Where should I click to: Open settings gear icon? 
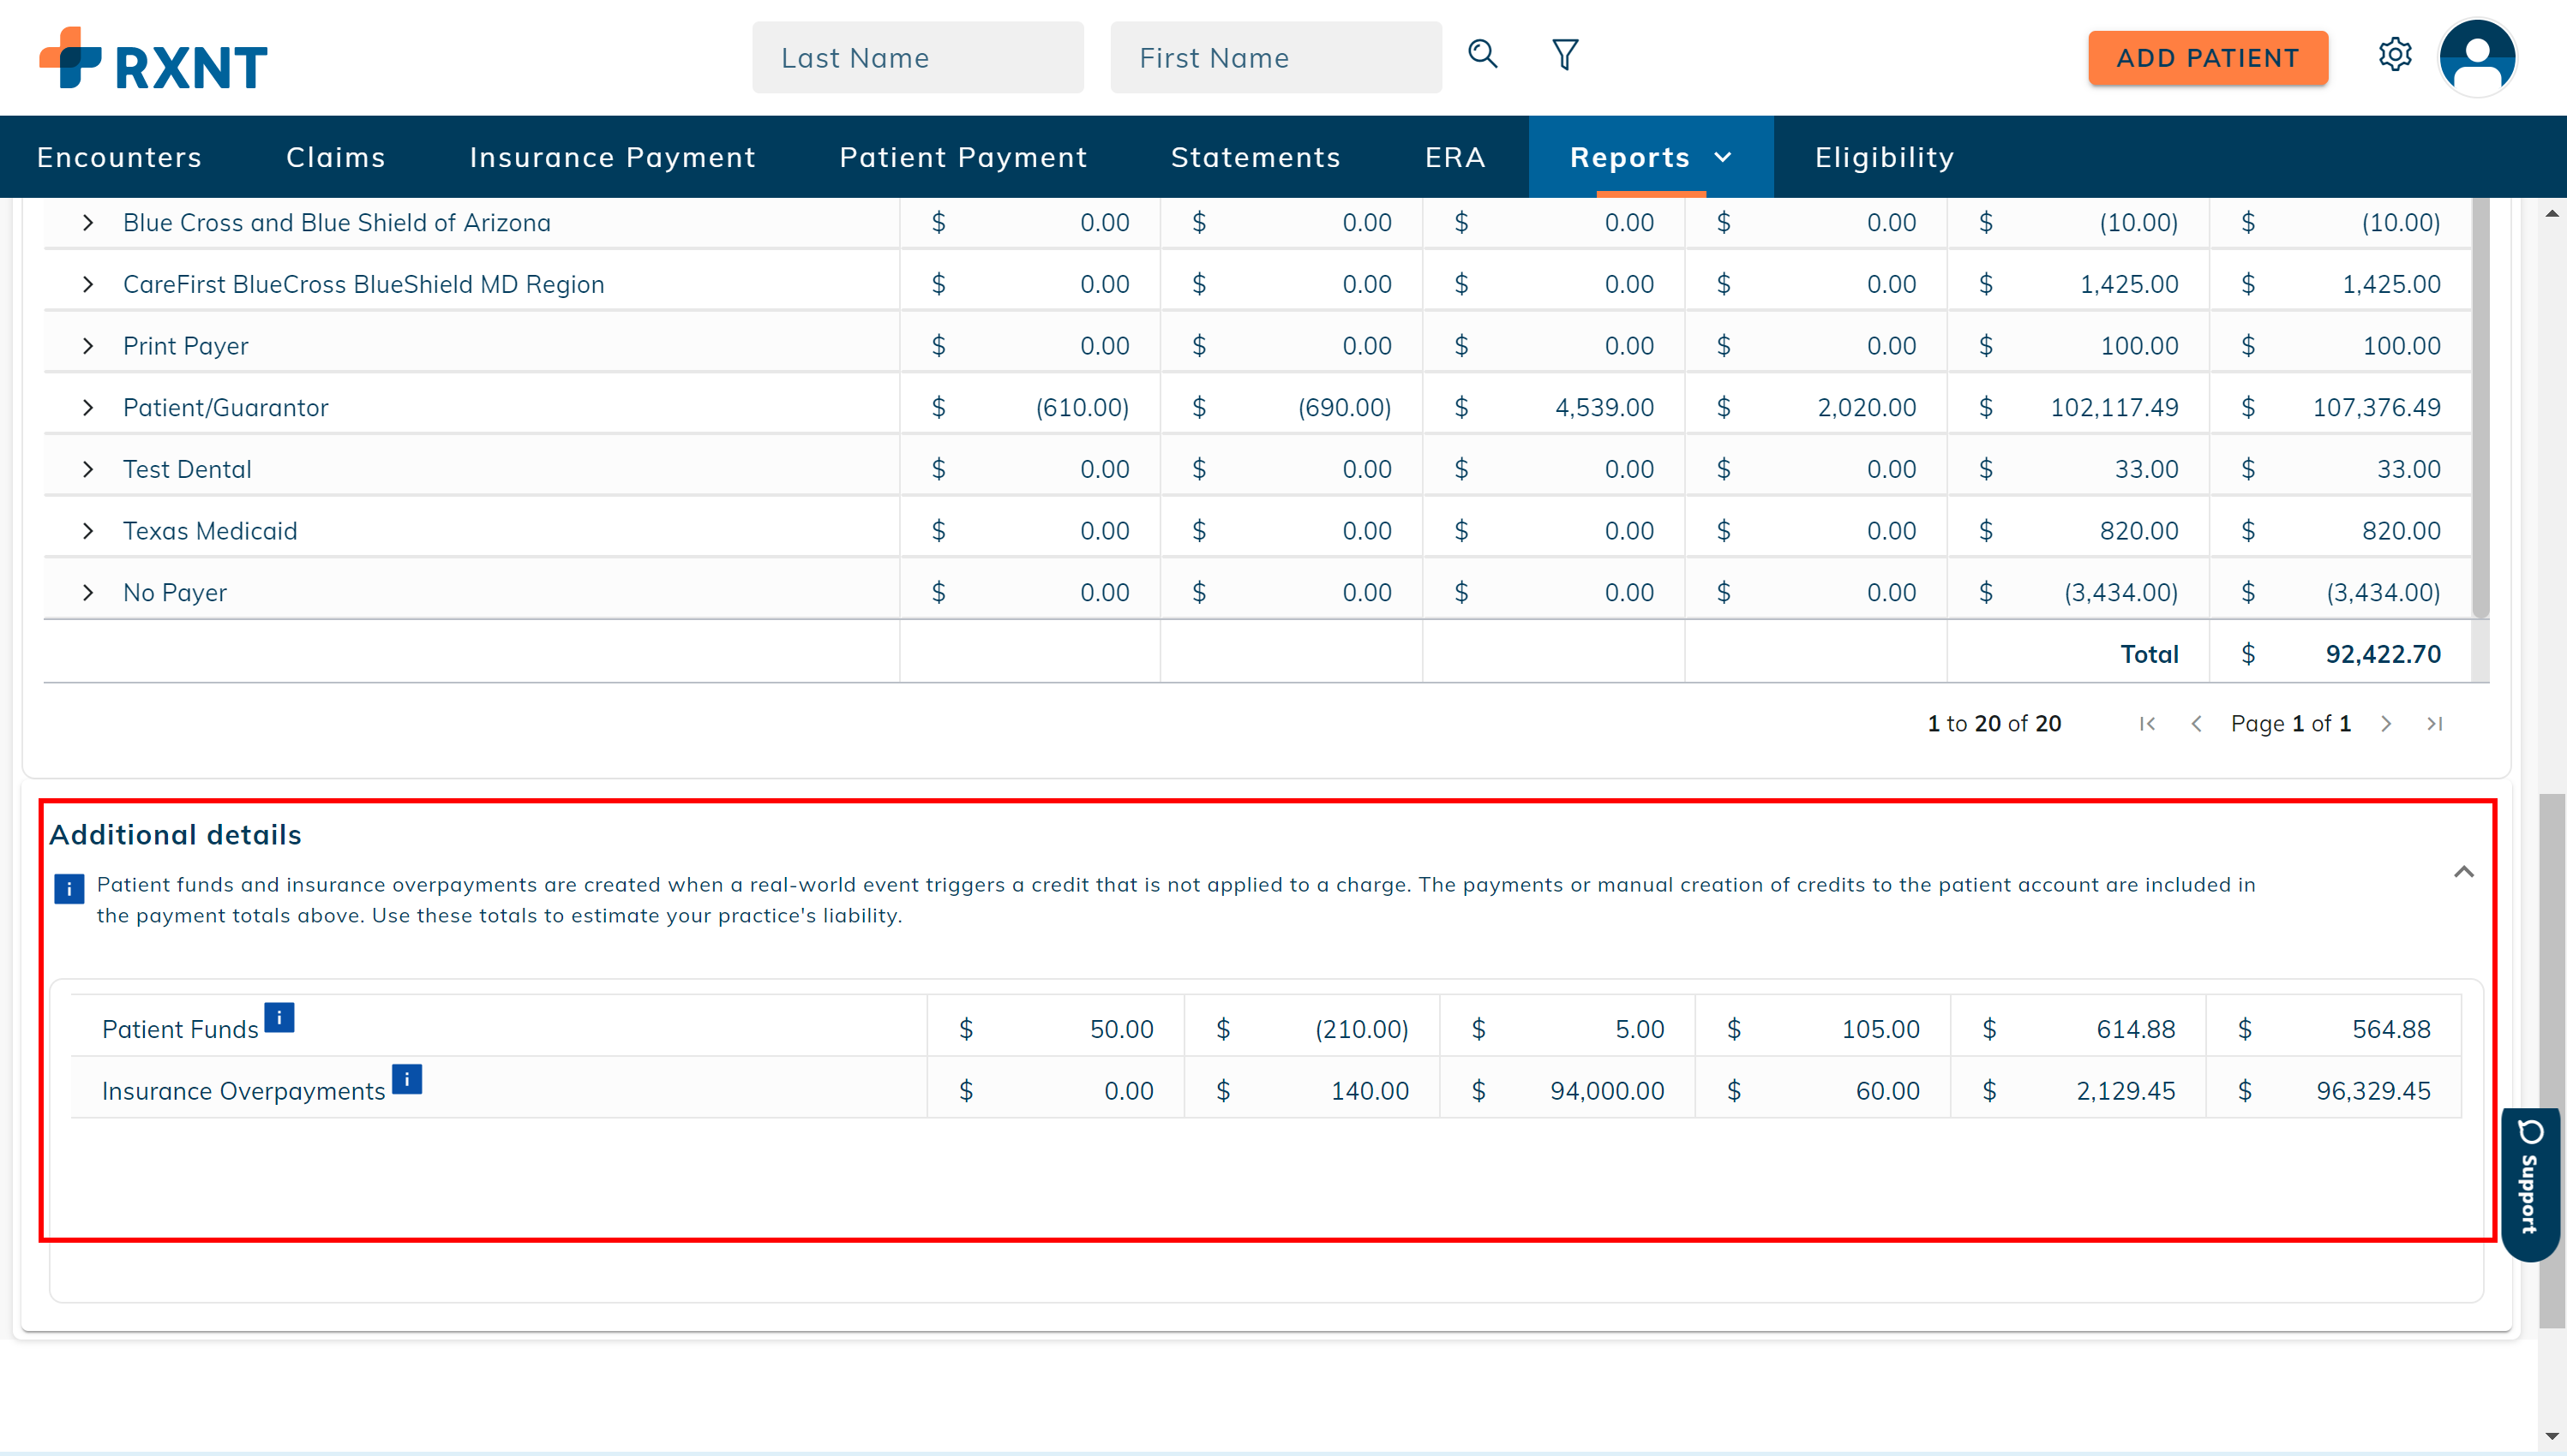tap(2395, 54)
